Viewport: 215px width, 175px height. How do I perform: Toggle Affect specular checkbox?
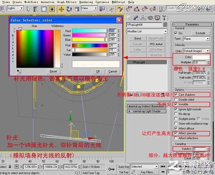click(x=175, y=133)
